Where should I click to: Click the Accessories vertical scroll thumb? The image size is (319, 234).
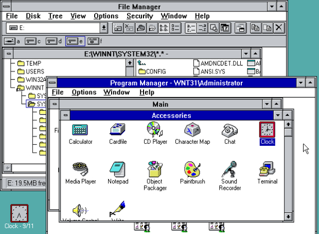288,132
